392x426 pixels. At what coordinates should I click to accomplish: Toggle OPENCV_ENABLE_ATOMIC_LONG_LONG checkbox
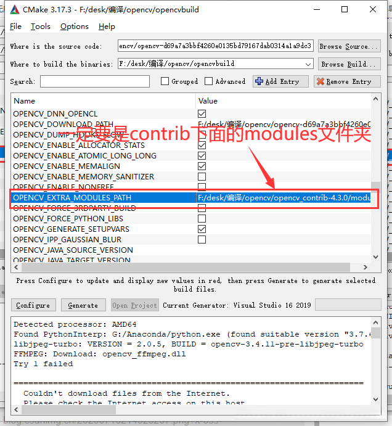pos(202,156)
